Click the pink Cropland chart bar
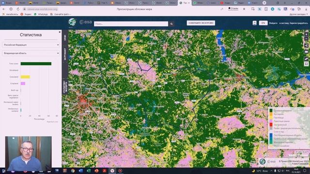This screenshot has height=174, width=310. click(x=23, y=84)
